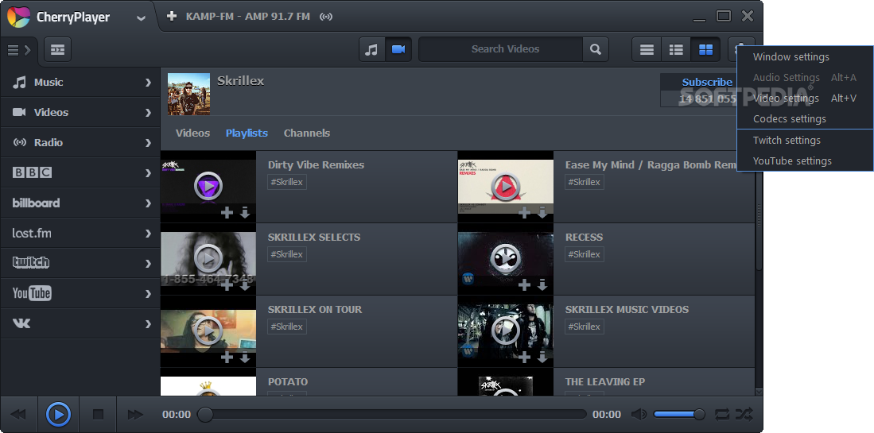Image resolution: width=874 pixels, height=433 pixels.
Task: Click the CherryPlayer logo icon
Action: [18, 17]
